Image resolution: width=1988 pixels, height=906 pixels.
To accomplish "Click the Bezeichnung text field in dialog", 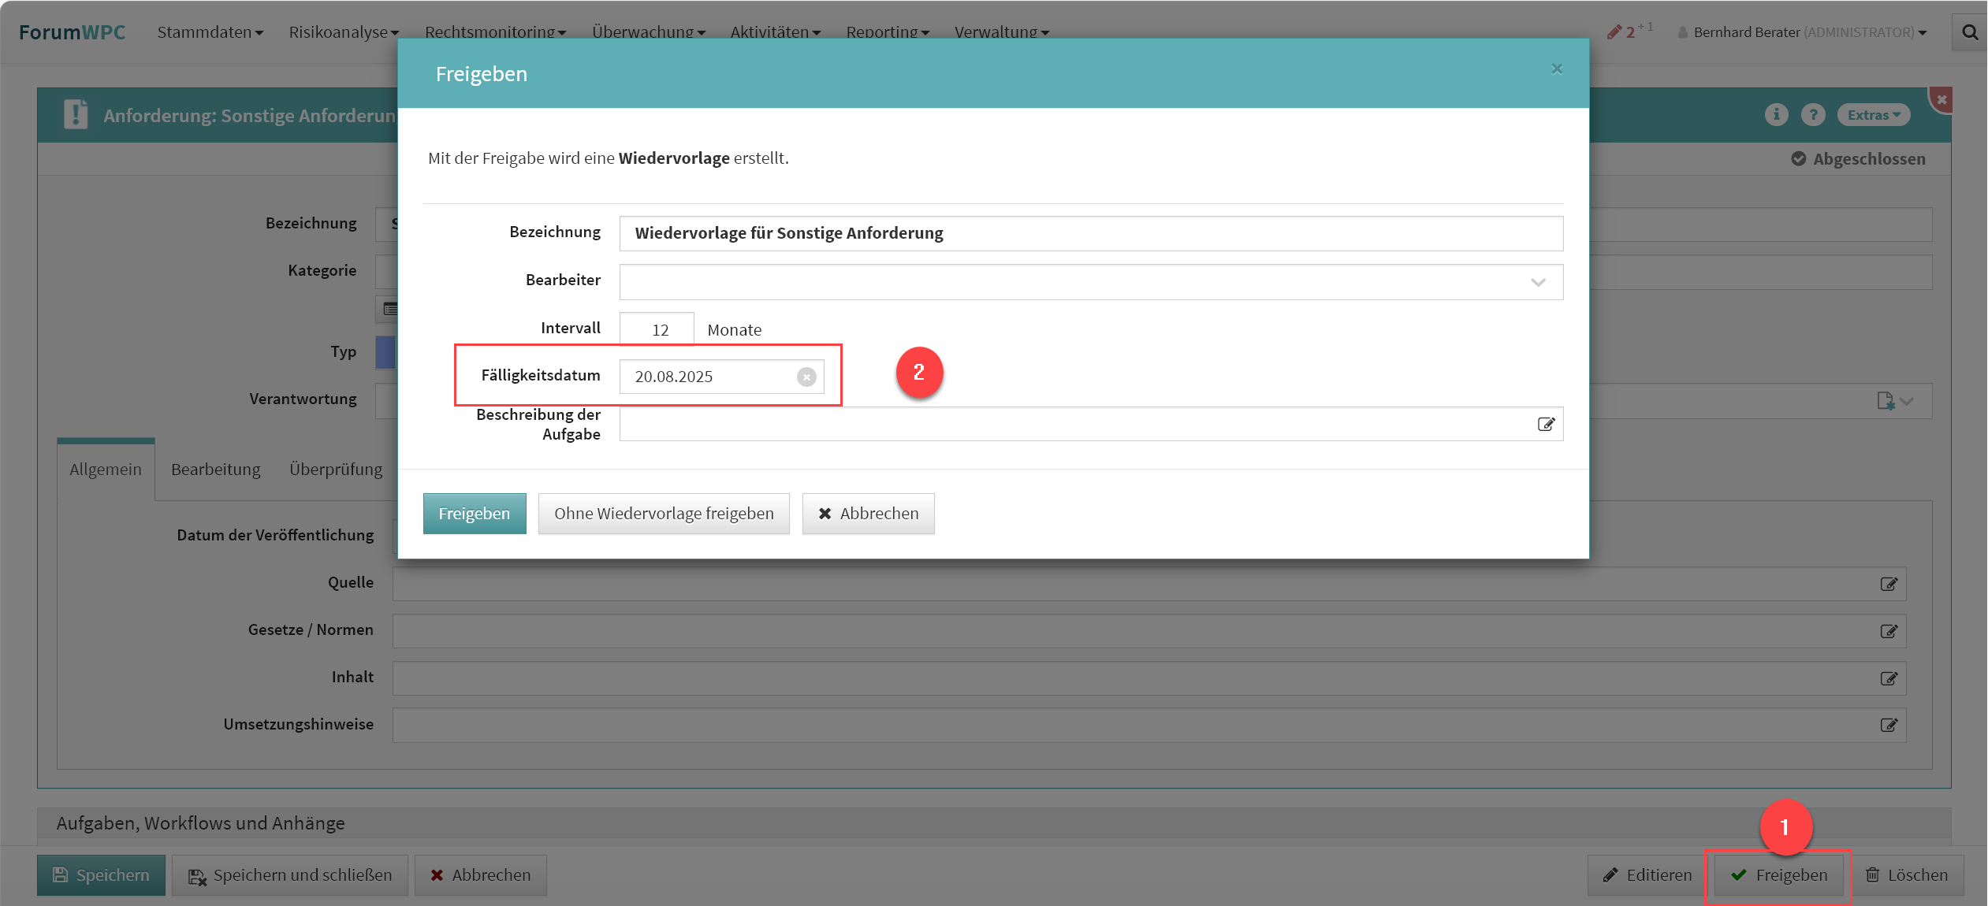I will tap(1090, 234).
